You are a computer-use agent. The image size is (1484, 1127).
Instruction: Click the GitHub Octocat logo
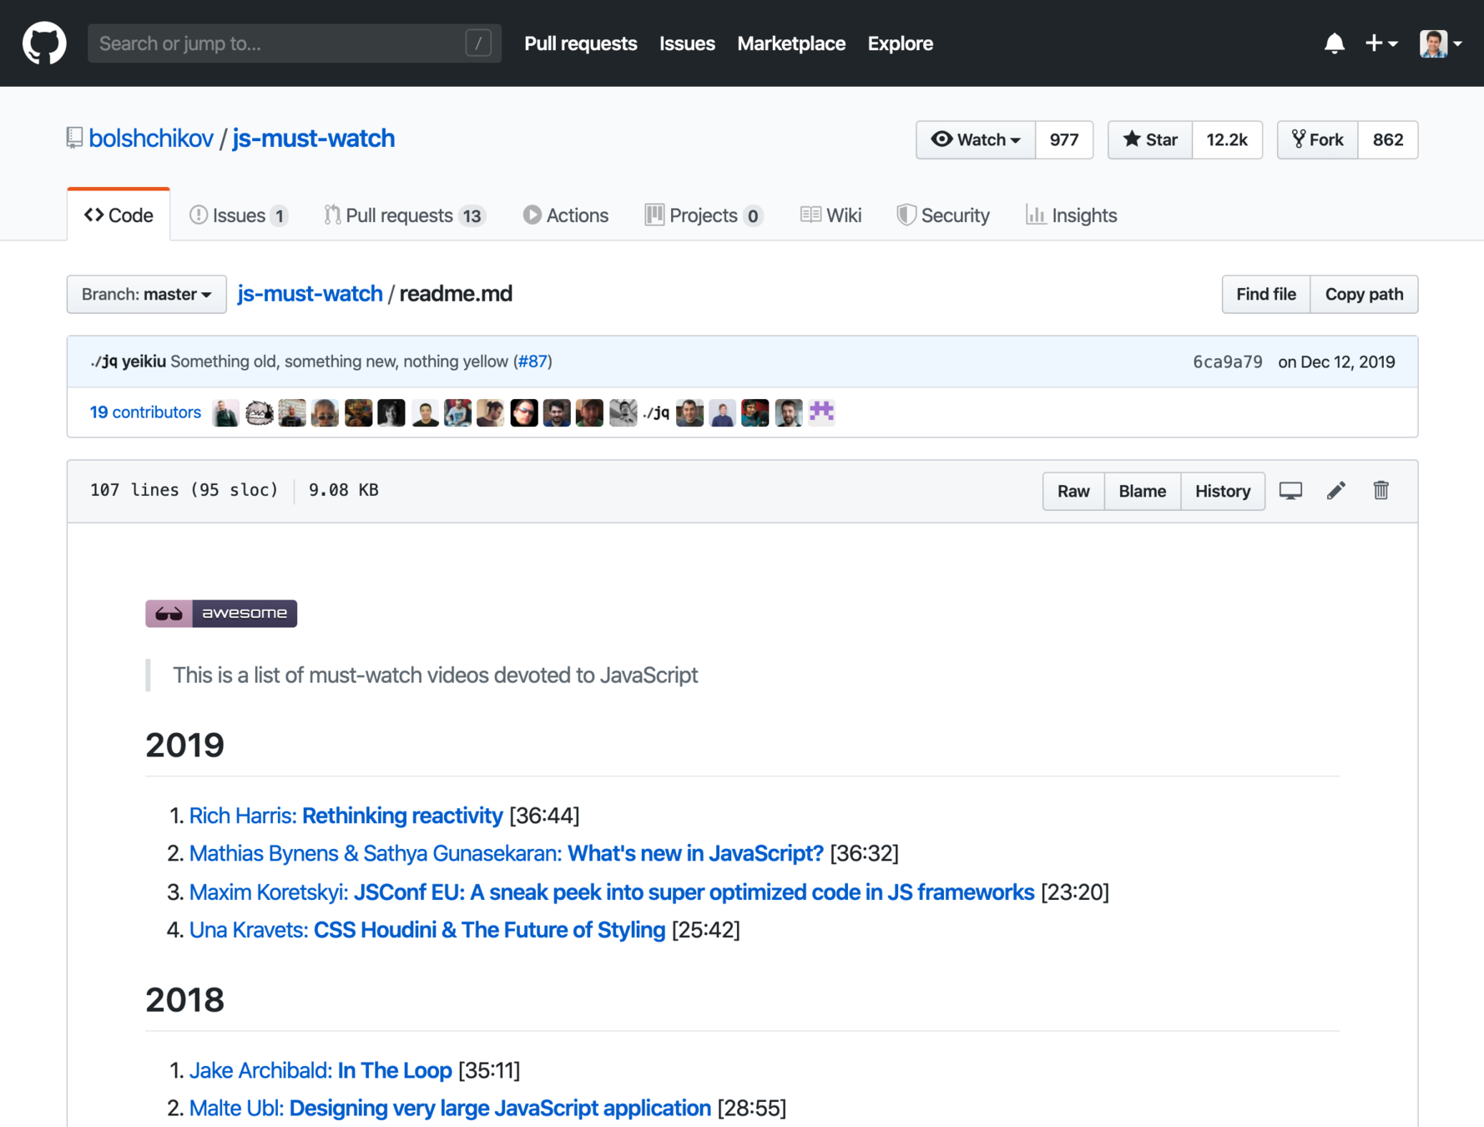coord(44,43)
